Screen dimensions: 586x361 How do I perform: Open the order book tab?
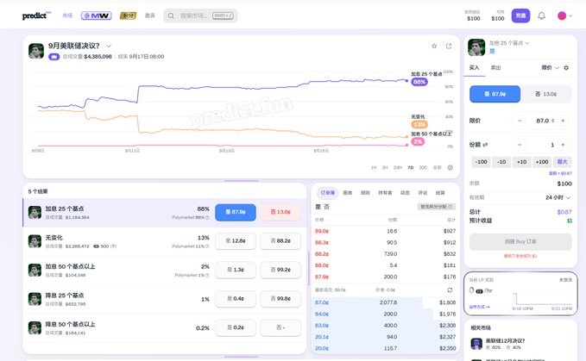tap(328, 193)
